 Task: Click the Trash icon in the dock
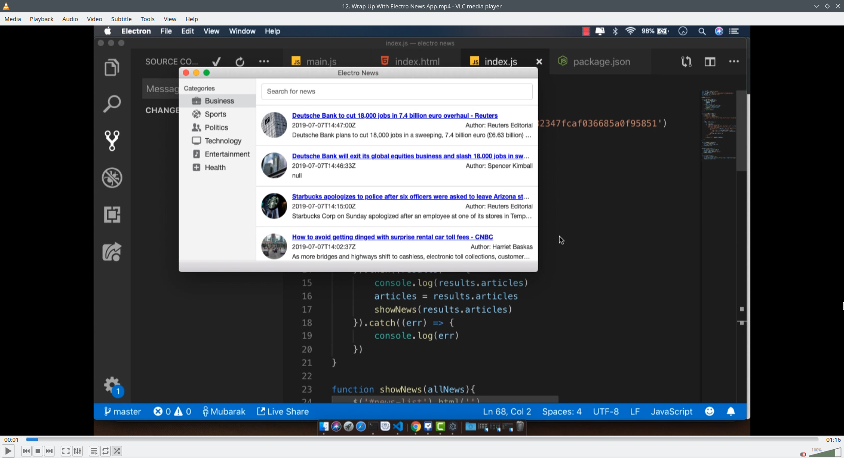(x=520, y=426)
